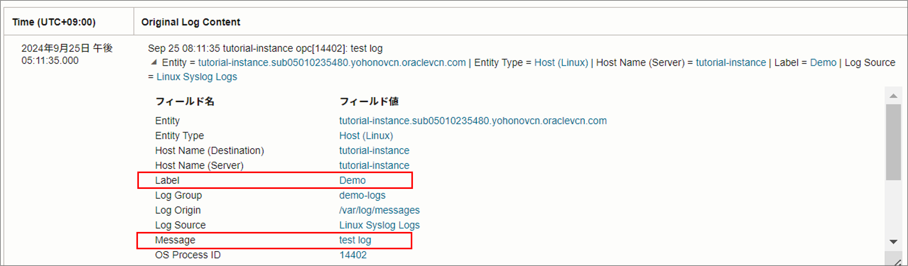Click the field list scroll-down arrow

[x=893, y=242]
